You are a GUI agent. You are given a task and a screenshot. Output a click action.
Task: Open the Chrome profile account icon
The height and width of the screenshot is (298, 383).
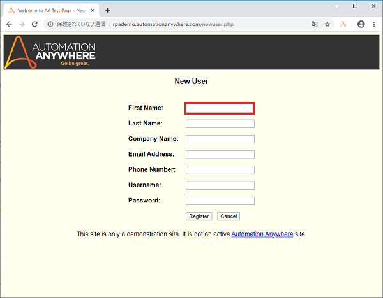(361, 24)
